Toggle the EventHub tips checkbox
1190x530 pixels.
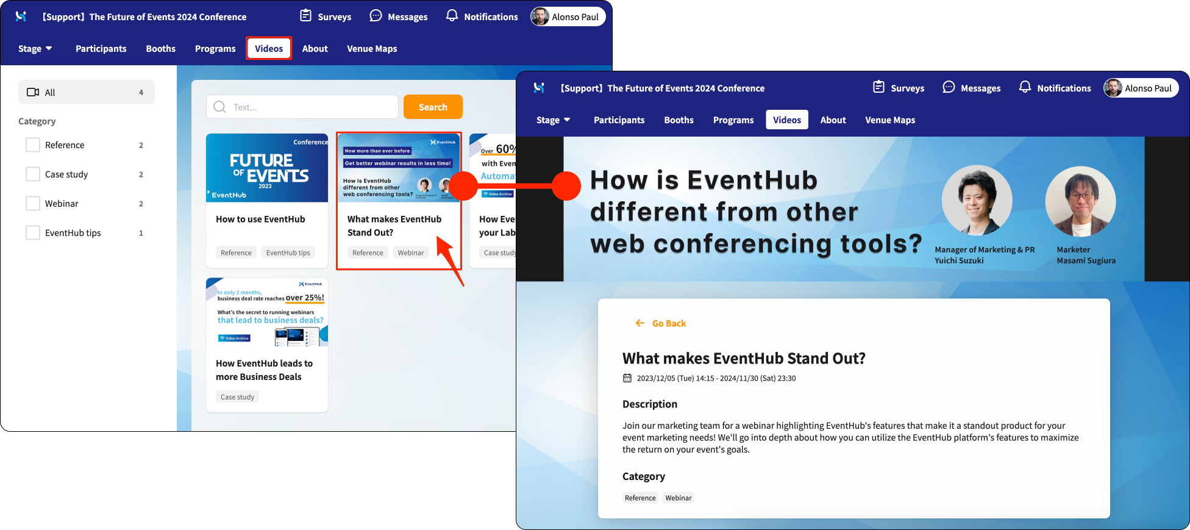pyautogui.click(x=33, y=232)
